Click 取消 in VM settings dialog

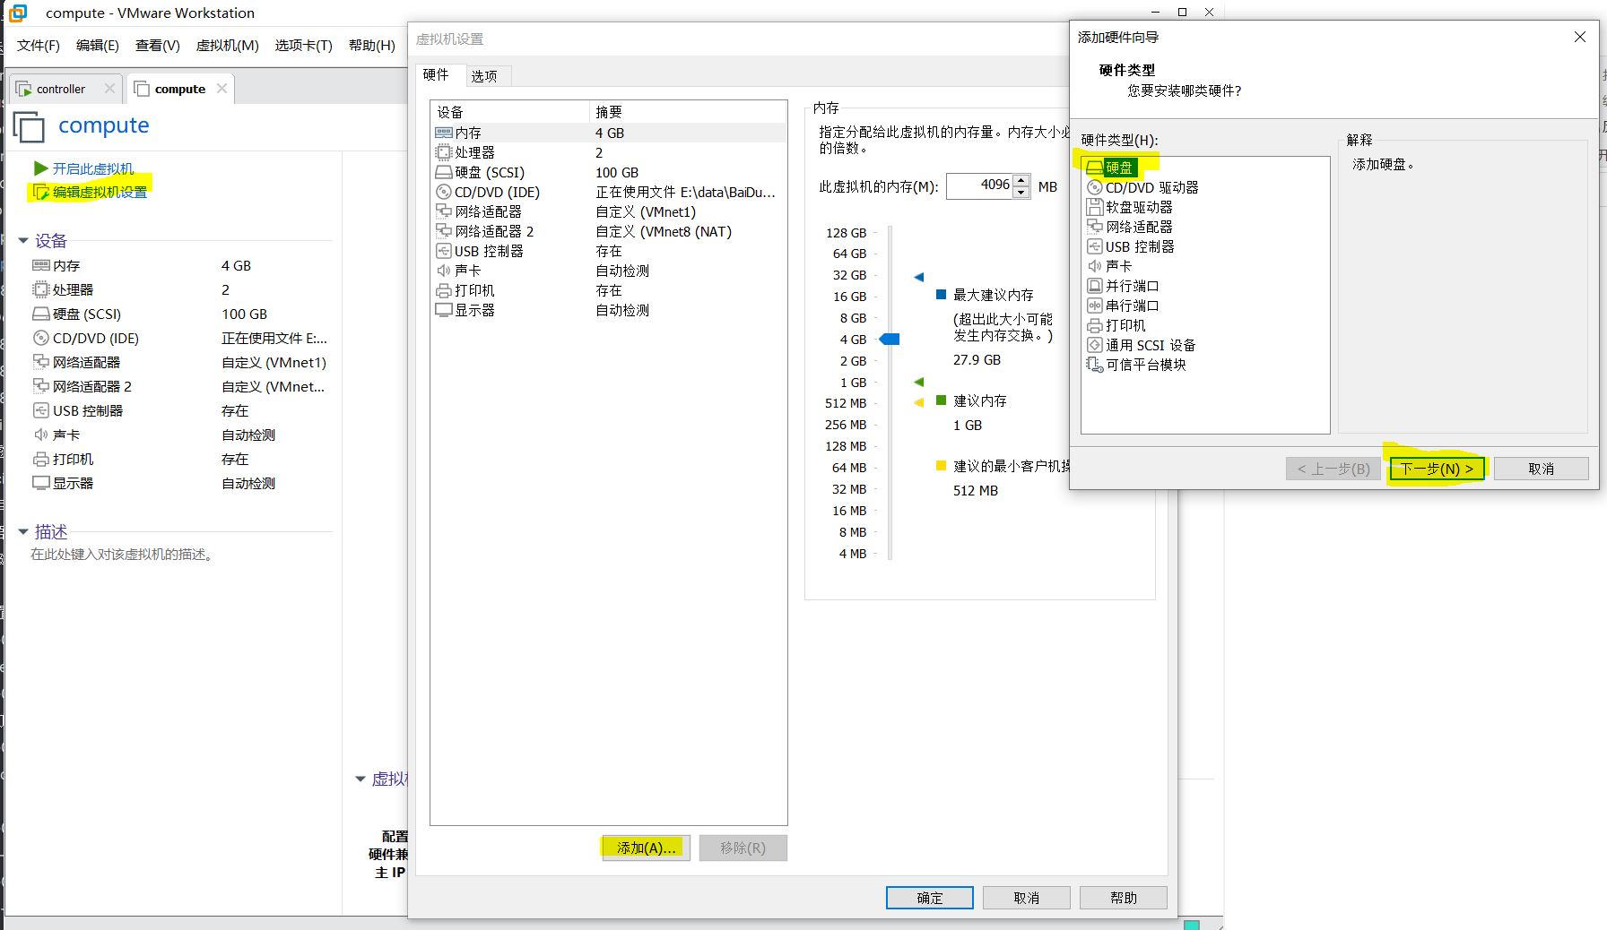pos(1027,898)
